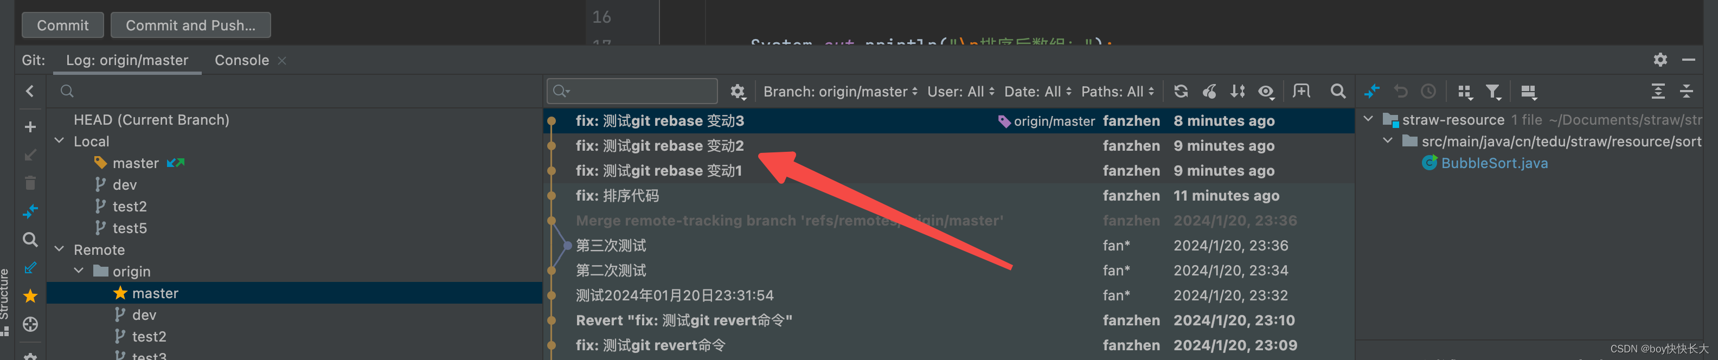Select the Log: origin/master tab
The width and height of the screenshot is (1718, 360).
pyautogui.click(x=127, y=60)
